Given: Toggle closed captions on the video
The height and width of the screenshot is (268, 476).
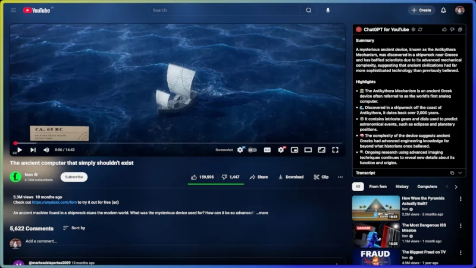Looking at the screenshot, I should click(x=267, y=150).
